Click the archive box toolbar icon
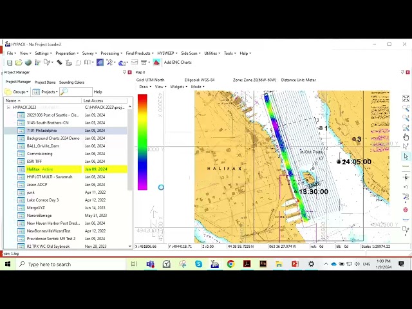The image size is (412, 309). coord(144,62)
